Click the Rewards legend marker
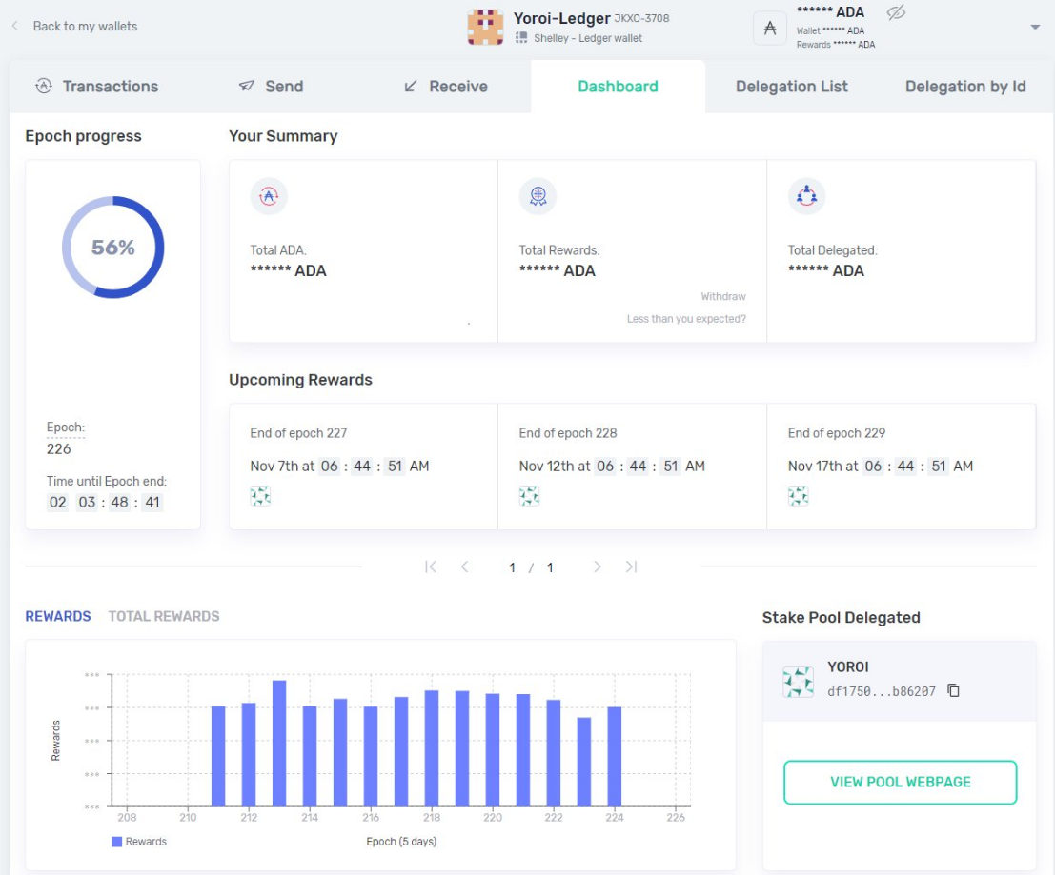1055x875 pixels. 116,842
